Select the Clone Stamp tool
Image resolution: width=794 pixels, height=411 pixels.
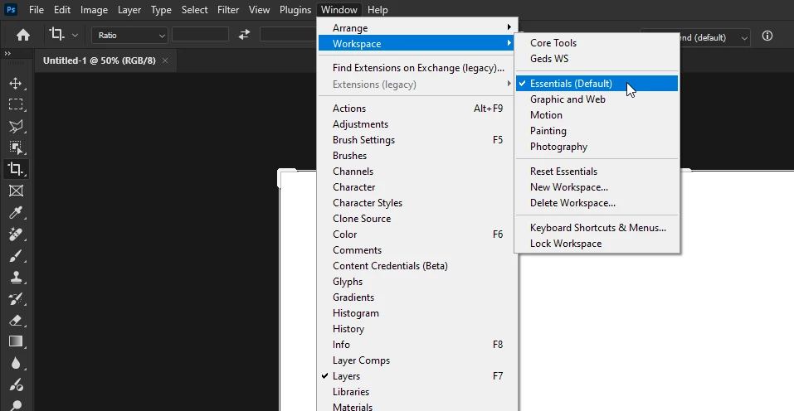click(x=16, y=277)
